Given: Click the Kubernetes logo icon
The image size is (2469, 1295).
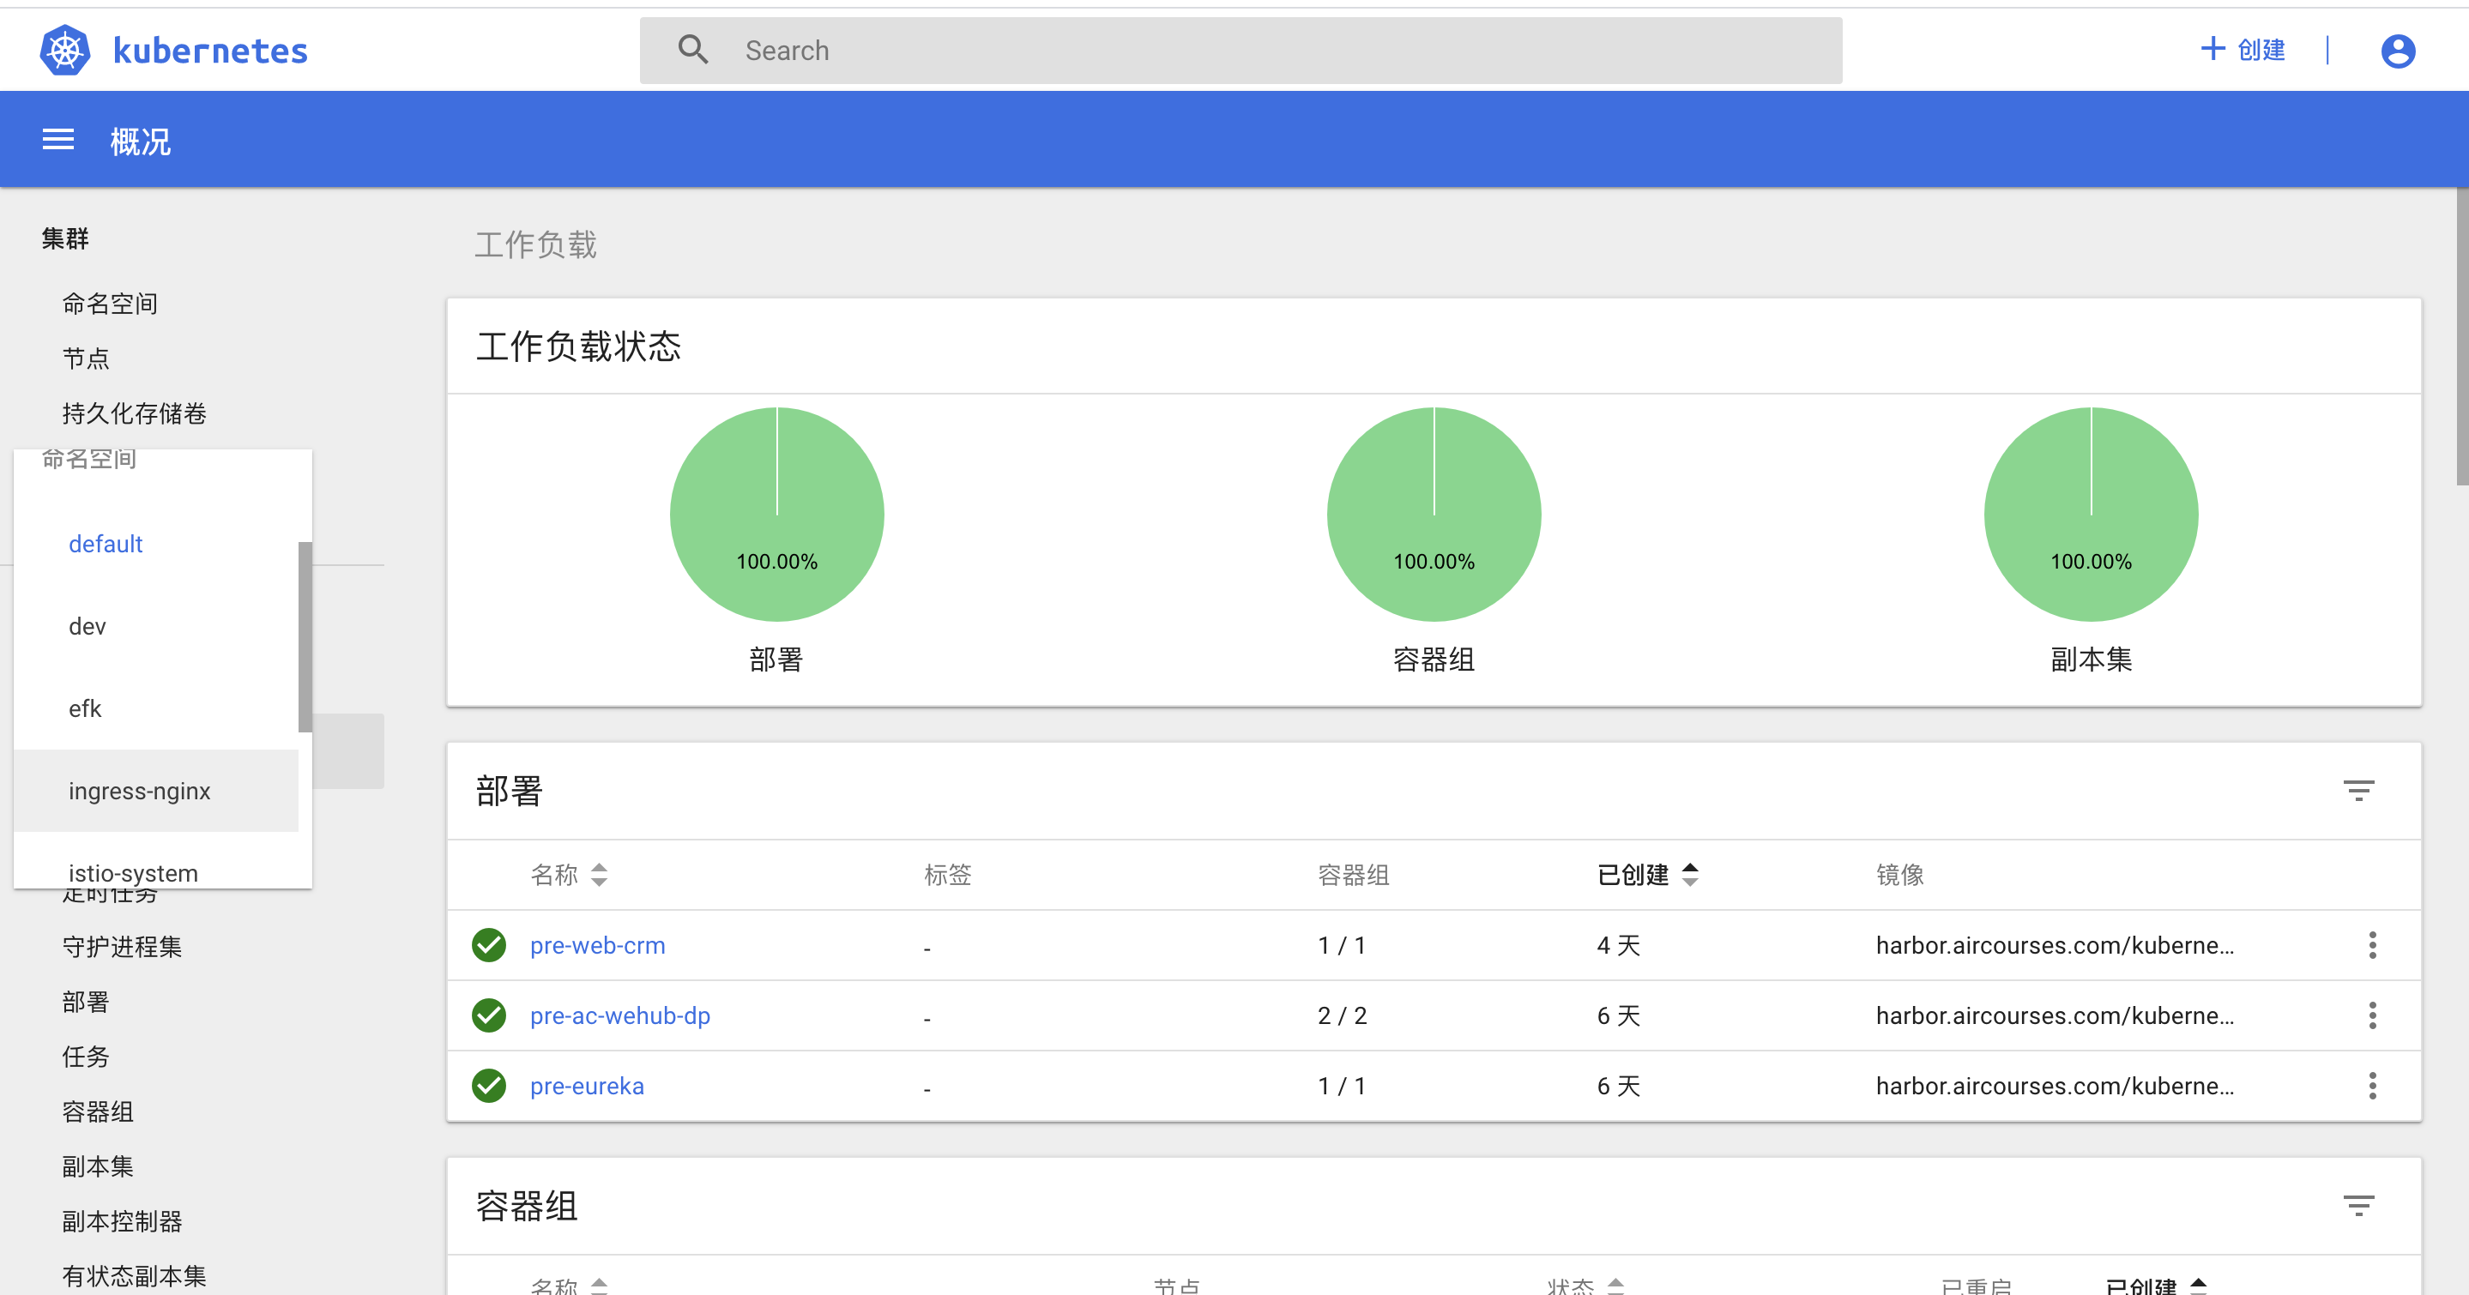Looking at the screenshot, I should click(64, 50).
